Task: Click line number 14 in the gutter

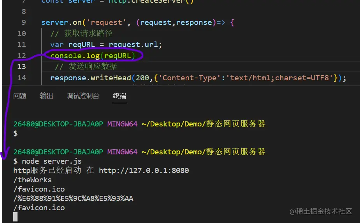Action: coord(21,78)
